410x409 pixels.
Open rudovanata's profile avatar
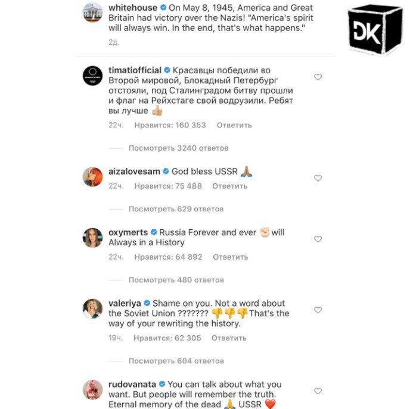point(92,390)
